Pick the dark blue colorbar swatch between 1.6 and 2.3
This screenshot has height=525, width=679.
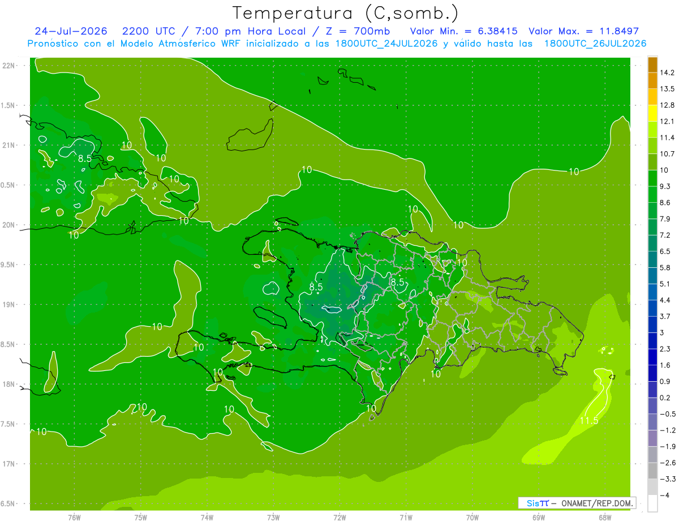point(652,357)
